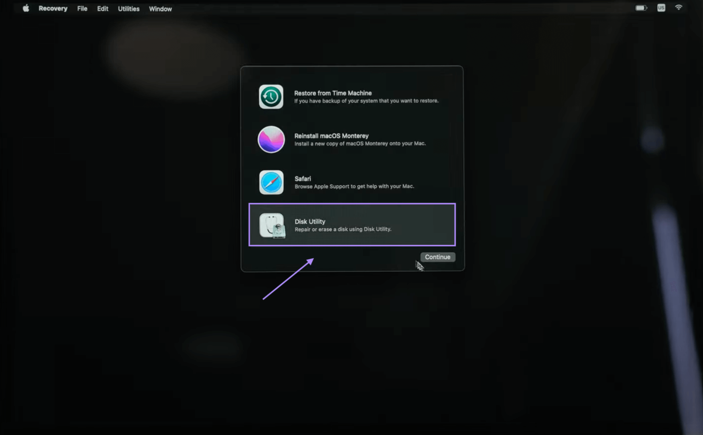Screen dimensions: 703x435
Task: Choose 'Reinstall macOS Monterey' title
Action: (331, 136)
